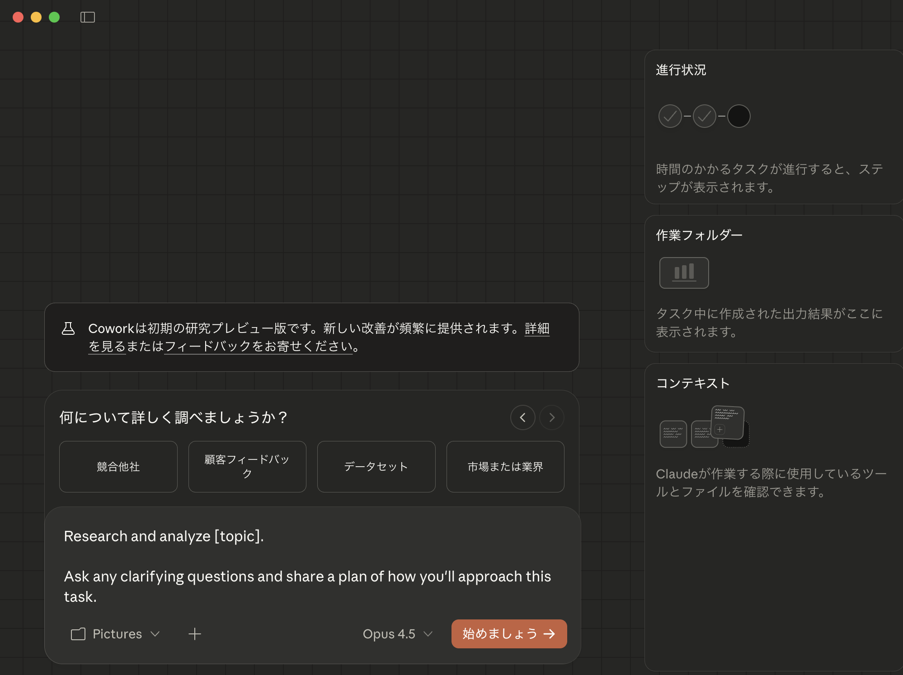Select the データセット suggestion chip
903x675 pixels.
376,467
